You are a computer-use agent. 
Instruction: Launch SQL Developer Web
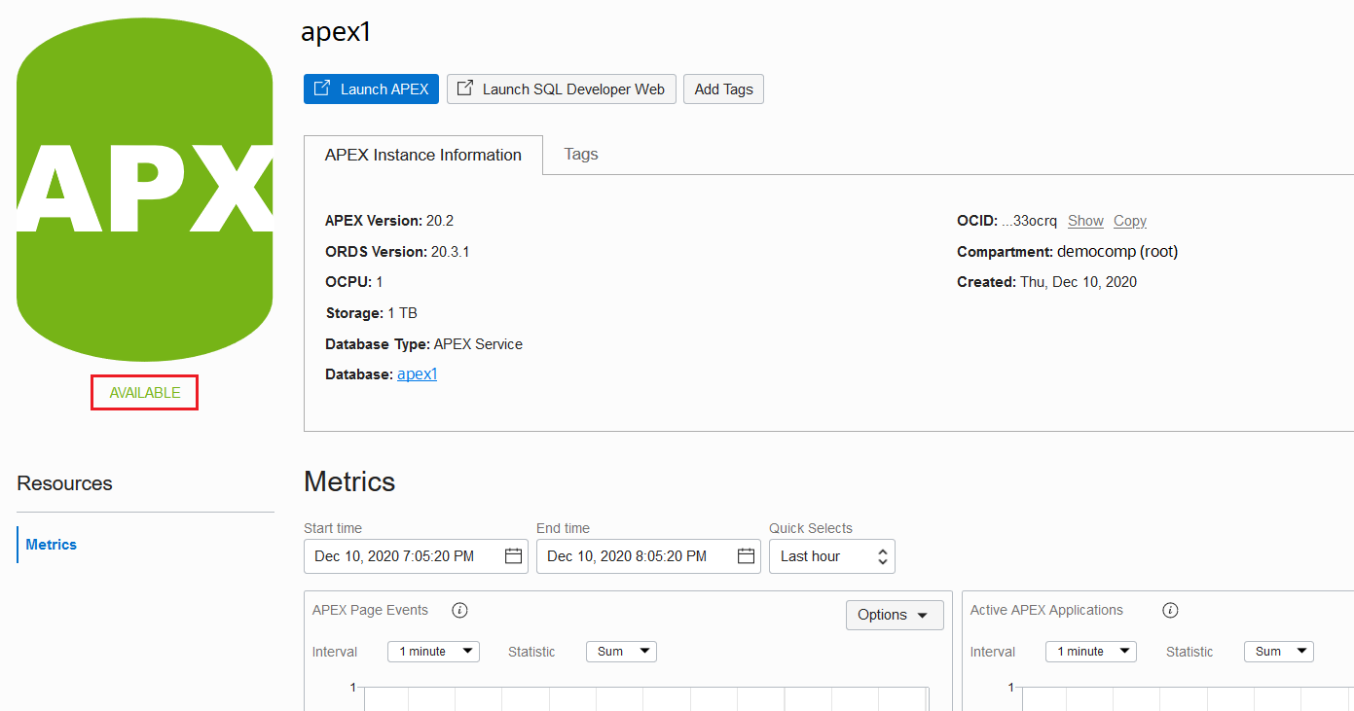coord(562,89)
